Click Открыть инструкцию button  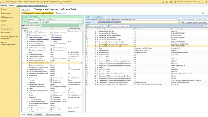click(53, 114)
